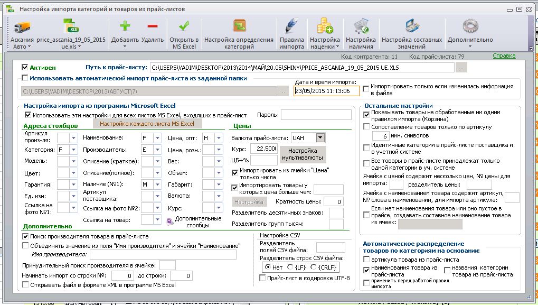
Task: Click Дополнительные столбцы icon
Action: click(170, 222)
